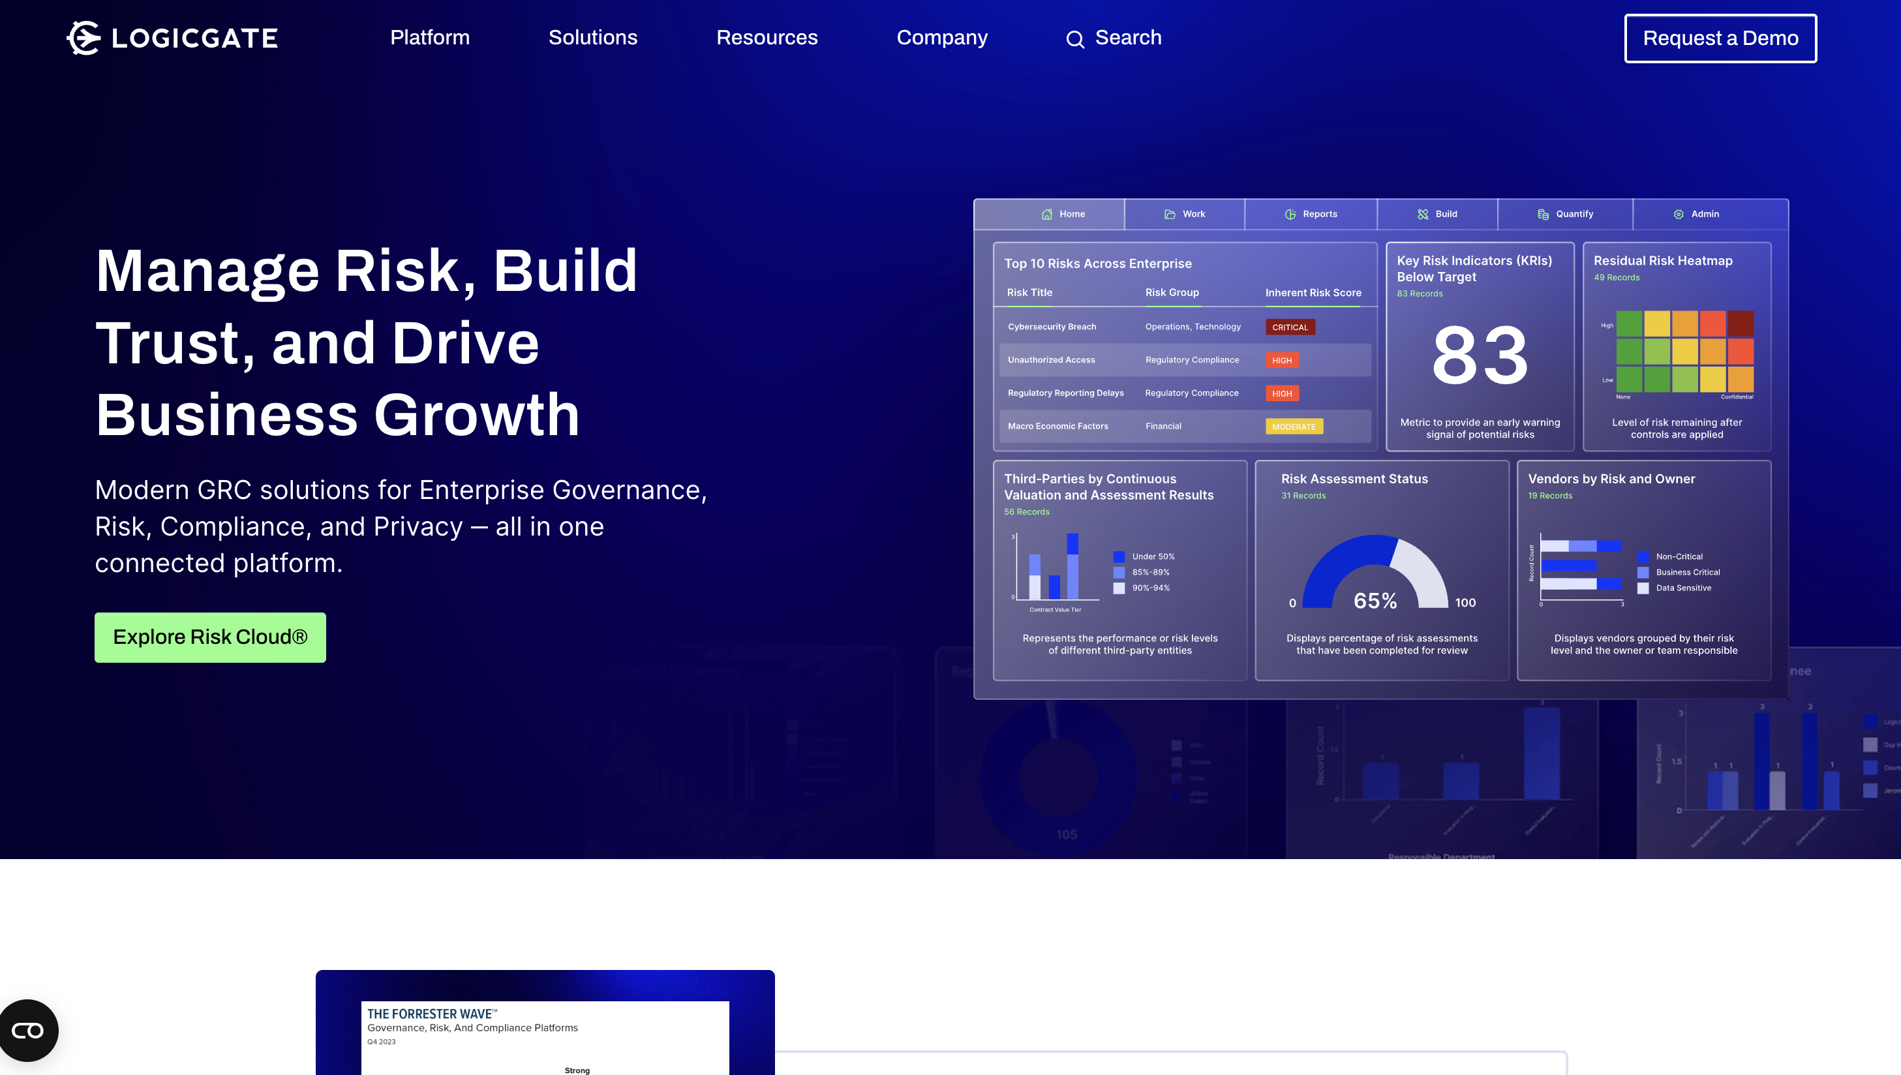Viewport: 1901px width, 1075px height.
Task: Open the accessibility widget in bottom corner
Action: tap(28, 1030)
